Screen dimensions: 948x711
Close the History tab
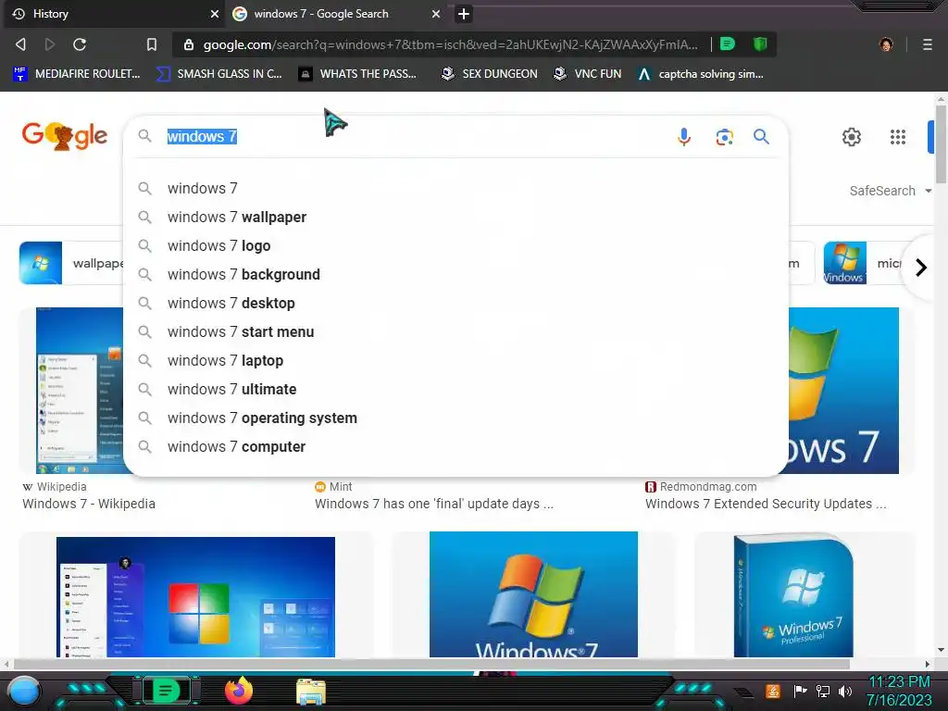click(x=214, y=14)
